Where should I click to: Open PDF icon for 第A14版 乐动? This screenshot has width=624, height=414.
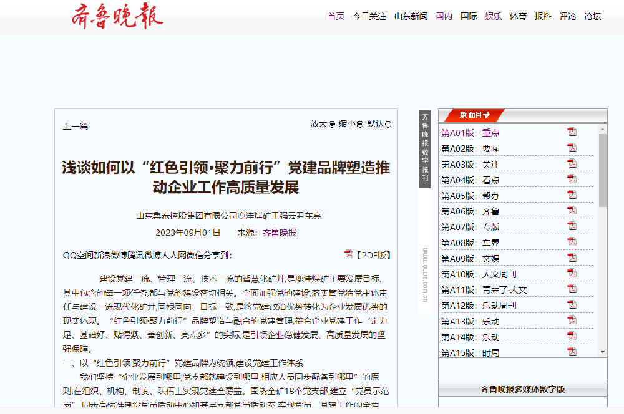click(572, 336)
